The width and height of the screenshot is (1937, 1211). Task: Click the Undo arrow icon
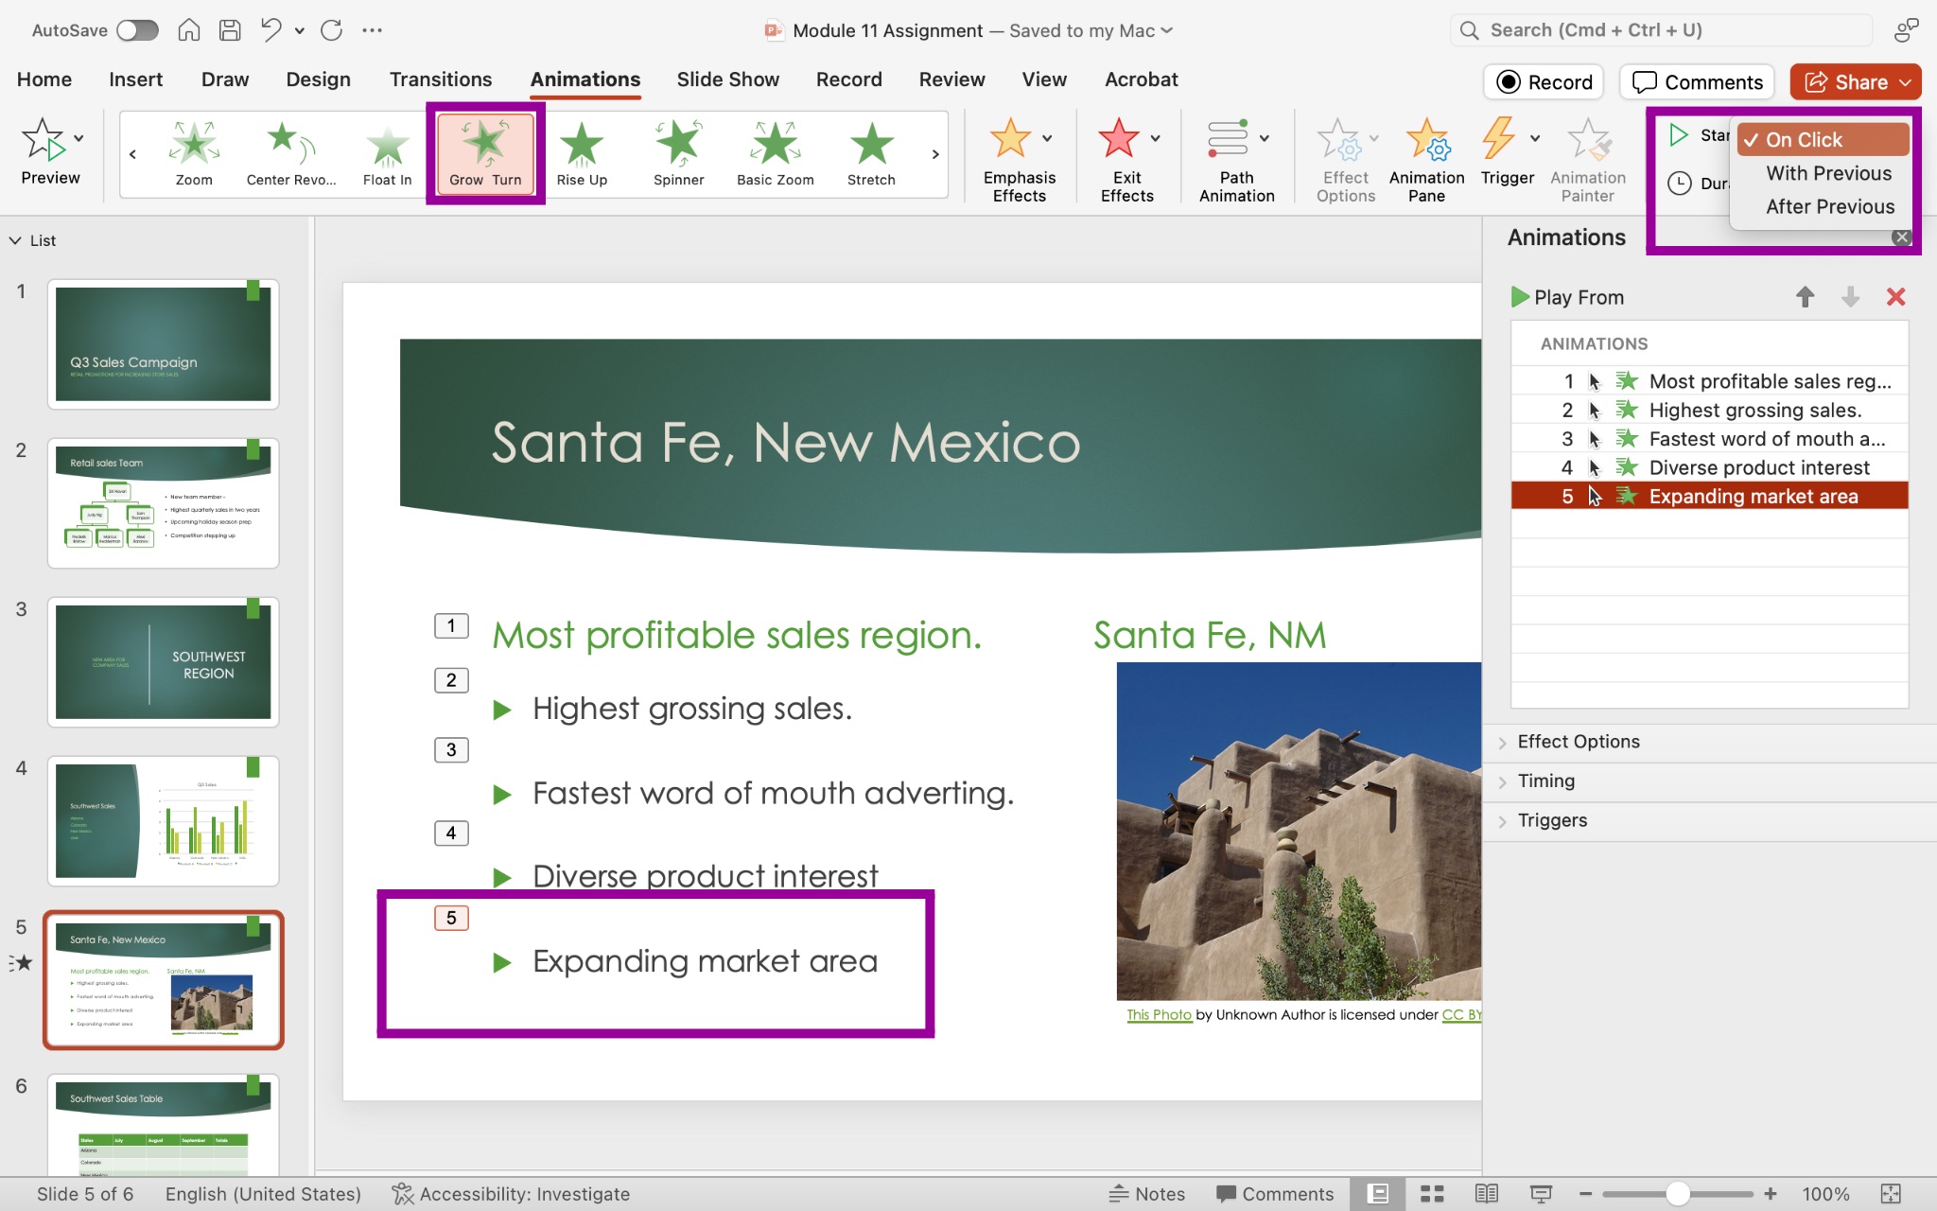coord(271,30)
